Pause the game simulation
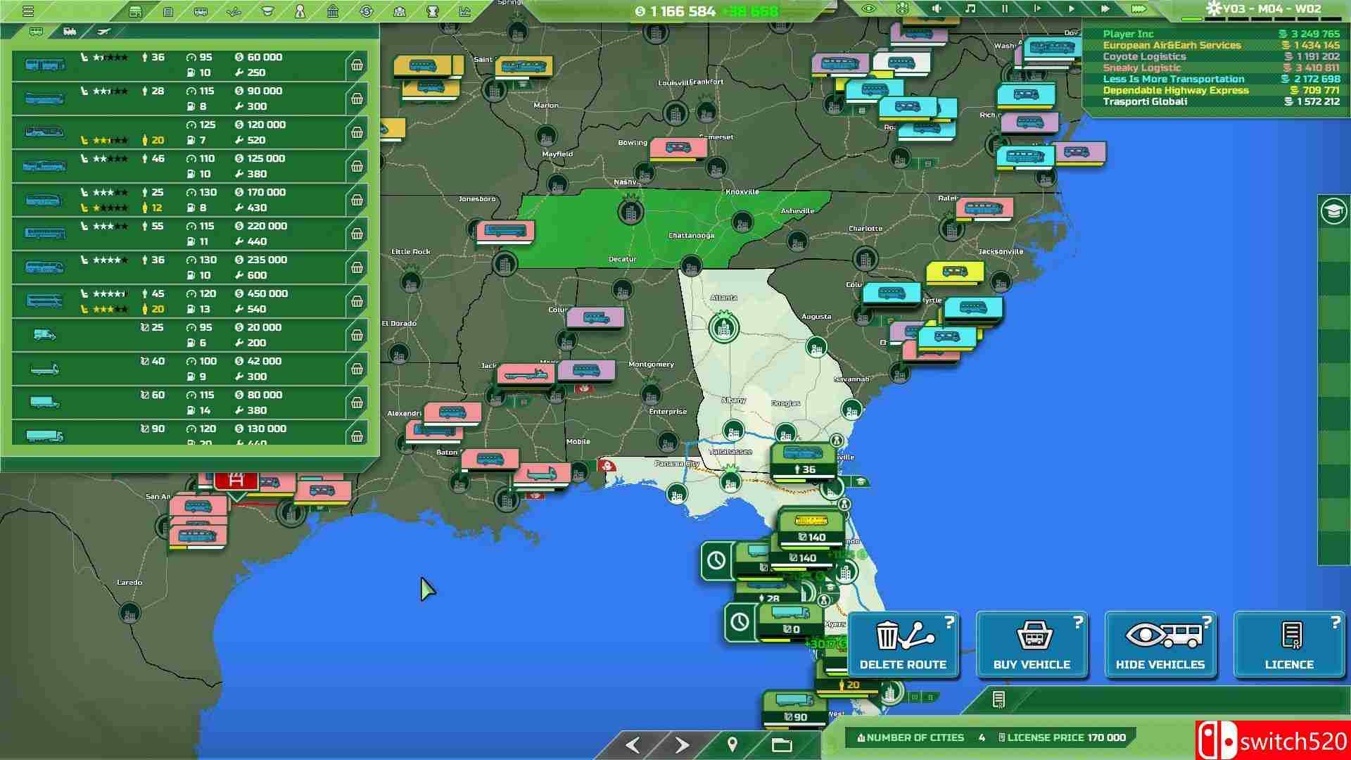Image resolution: width=1351 pixels, height=760 pixels. click(x=1004, y=9)
